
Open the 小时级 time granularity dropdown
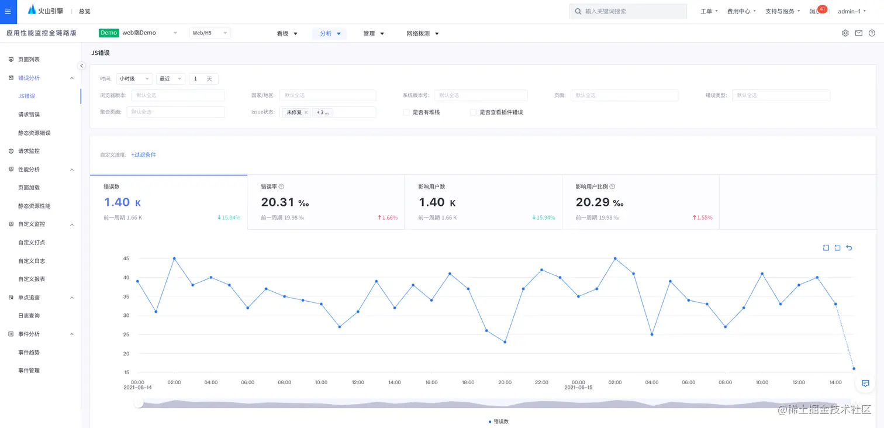pos(134,78)
